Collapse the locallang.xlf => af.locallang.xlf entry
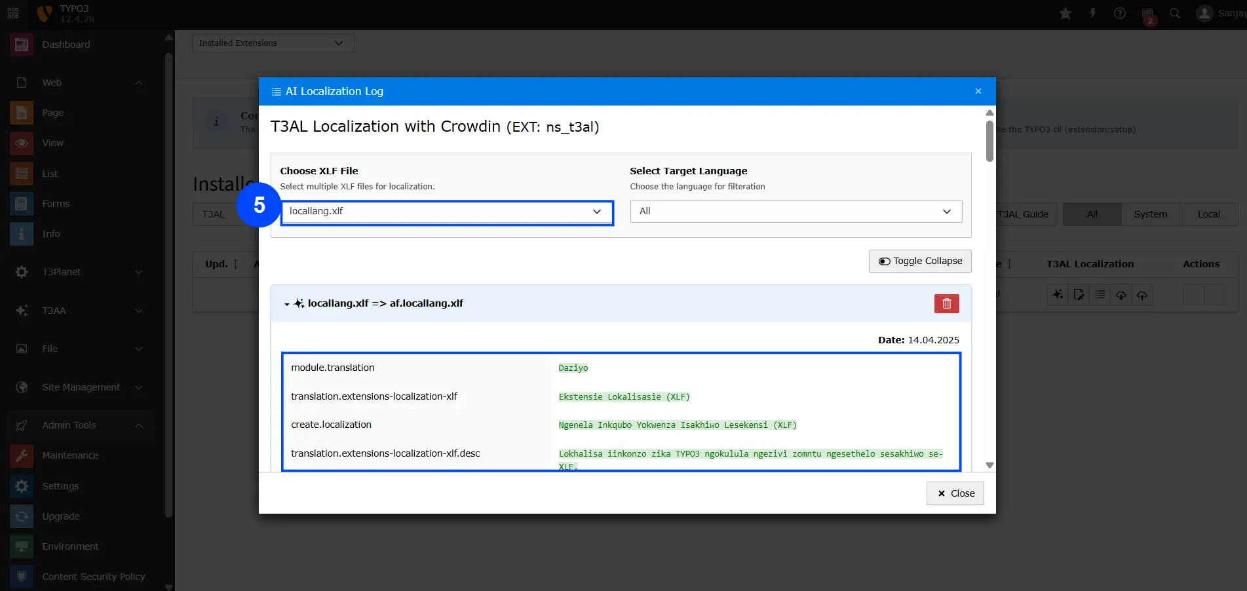This screenshot has height=591, width=1247. coord(287,304)
